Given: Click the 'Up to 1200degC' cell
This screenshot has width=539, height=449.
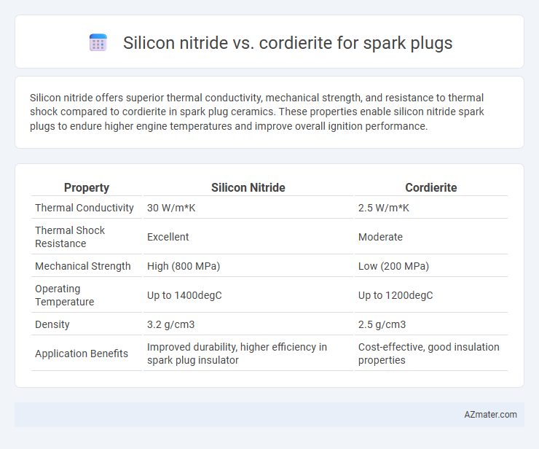Looking at the screenshot, I should pos(396,295).
